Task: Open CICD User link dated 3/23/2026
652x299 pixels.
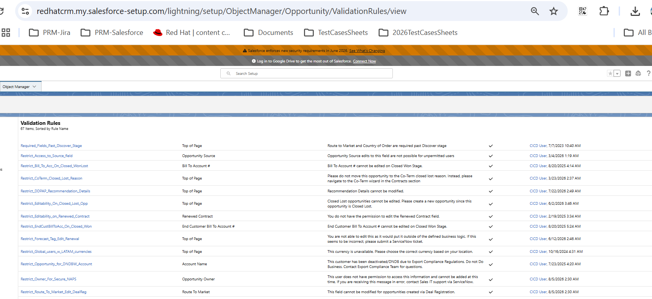Action: click(538, 178)
